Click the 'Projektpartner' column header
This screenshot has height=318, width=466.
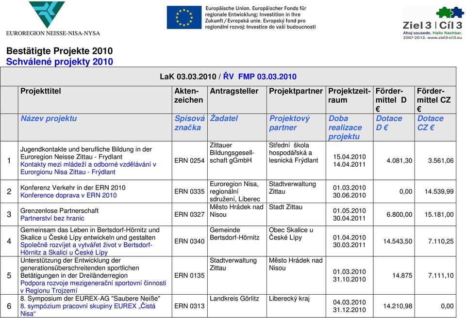tap(296, 91)
